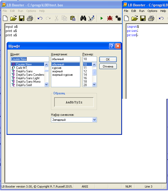
Task: Choose жирный курсив style
Action: click(x=66, y=75)
